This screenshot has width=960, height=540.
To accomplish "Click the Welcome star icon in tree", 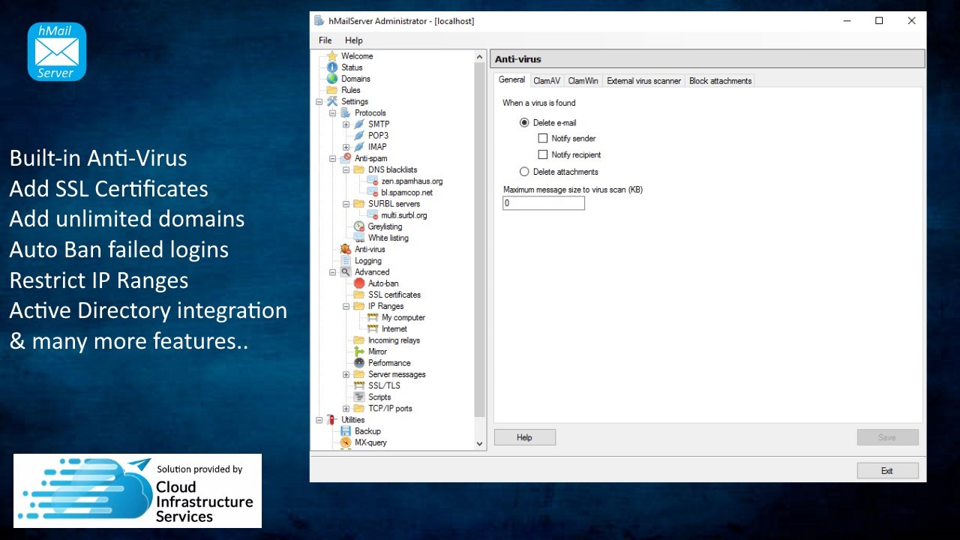I will click(332, 56).
